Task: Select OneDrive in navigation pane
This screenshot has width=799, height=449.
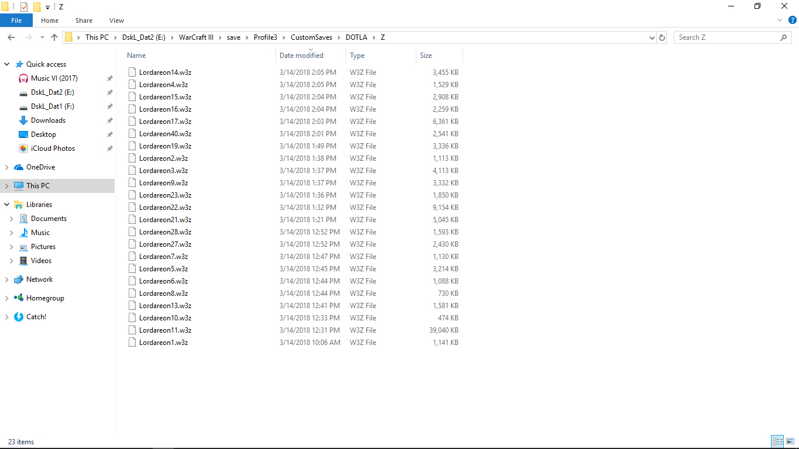Action: [x=40, y=167]
